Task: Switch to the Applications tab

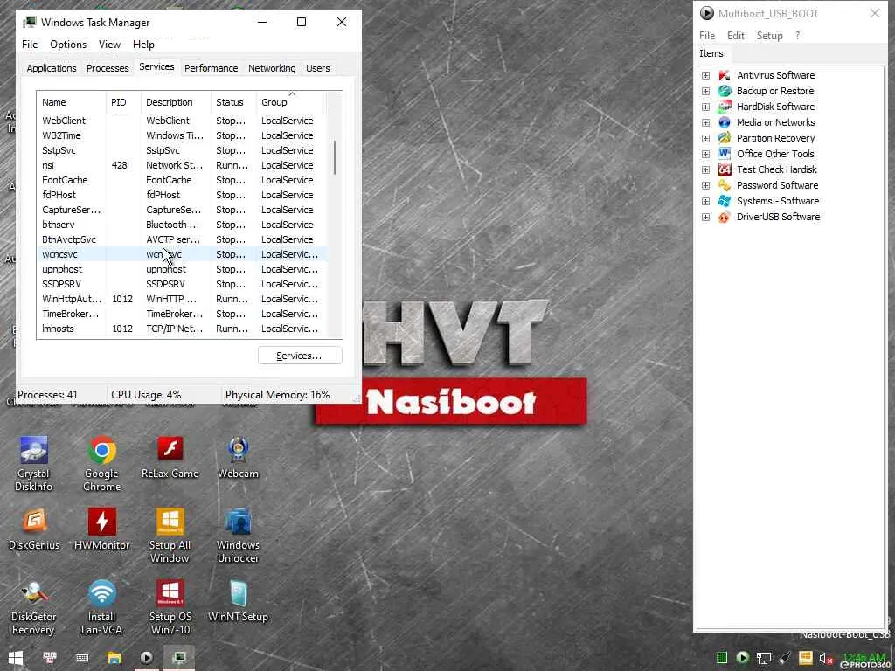Action: pos(52,68)
